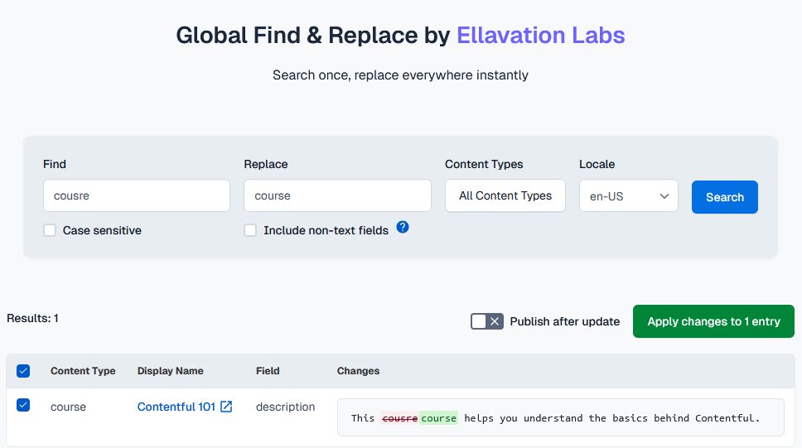The image size is (802, 448).
Task: Expand the Locale en-US dropdown
Action: 628,196
